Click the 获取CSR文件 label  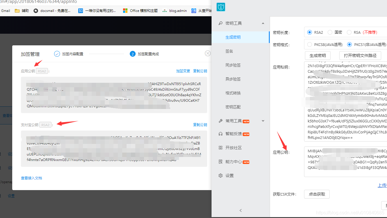pyautogui.click(x=285, y=194)
